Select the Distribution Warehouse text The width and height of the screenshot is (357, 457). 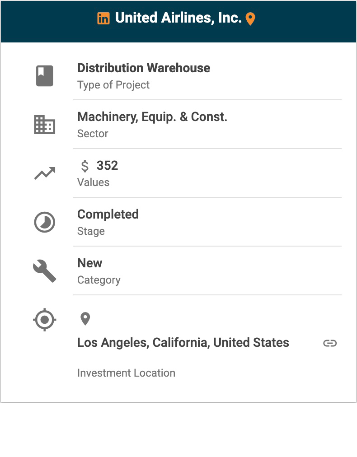[144, 68]
